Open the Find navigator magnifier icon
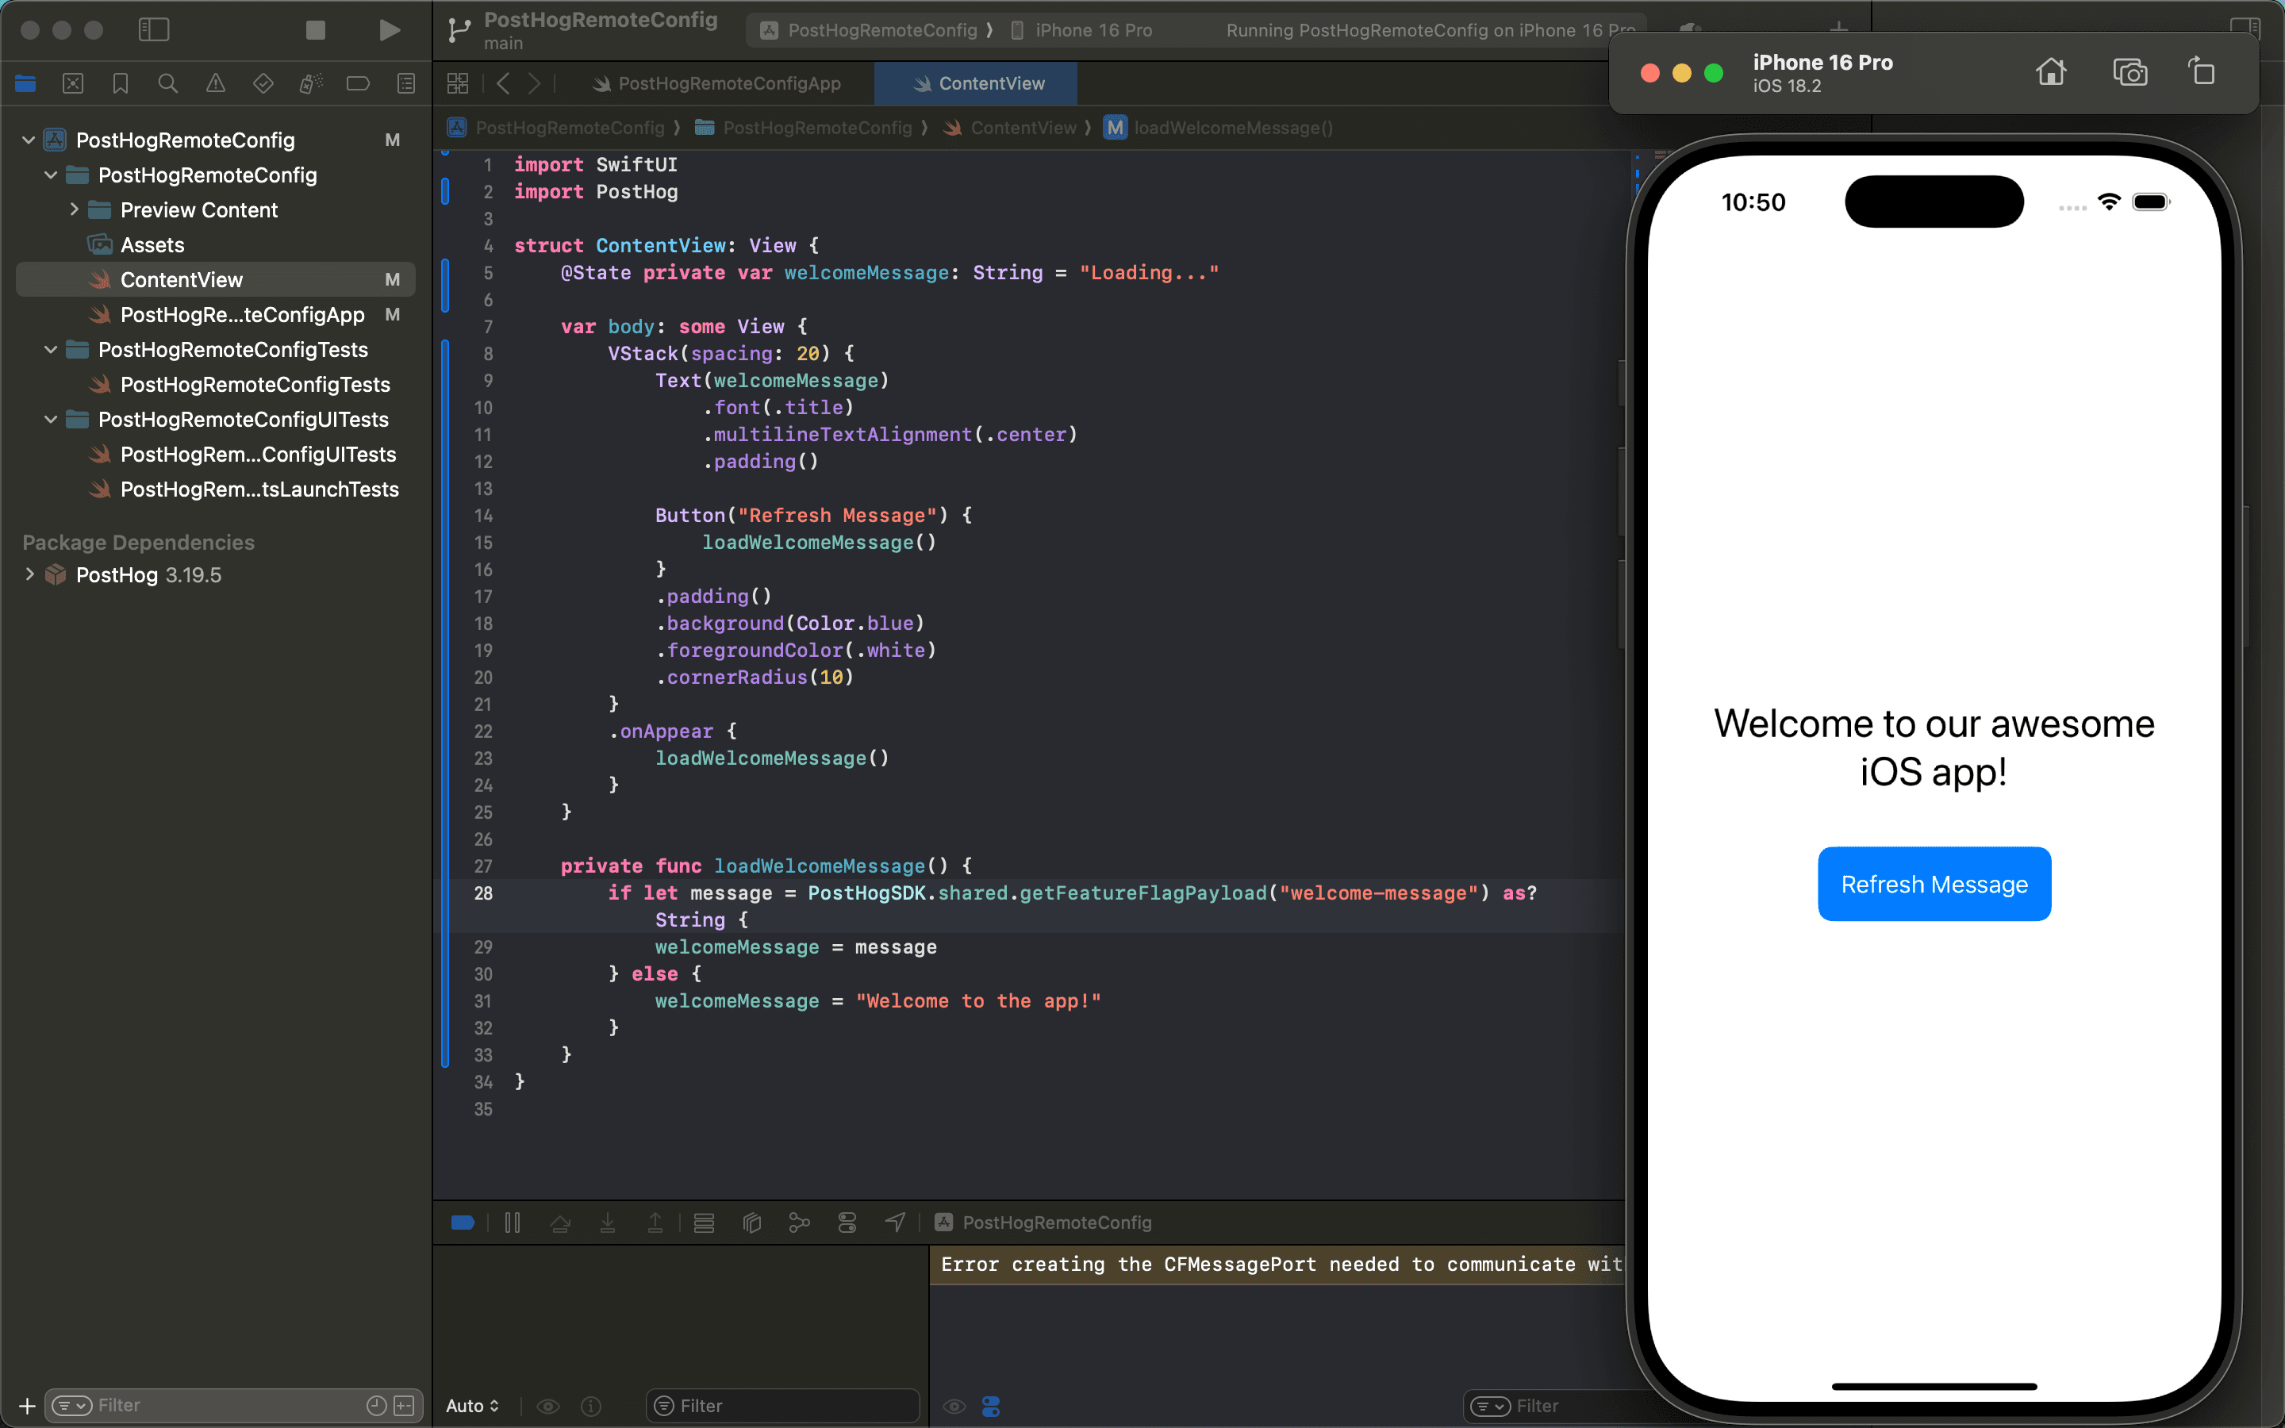 (168, 84)
